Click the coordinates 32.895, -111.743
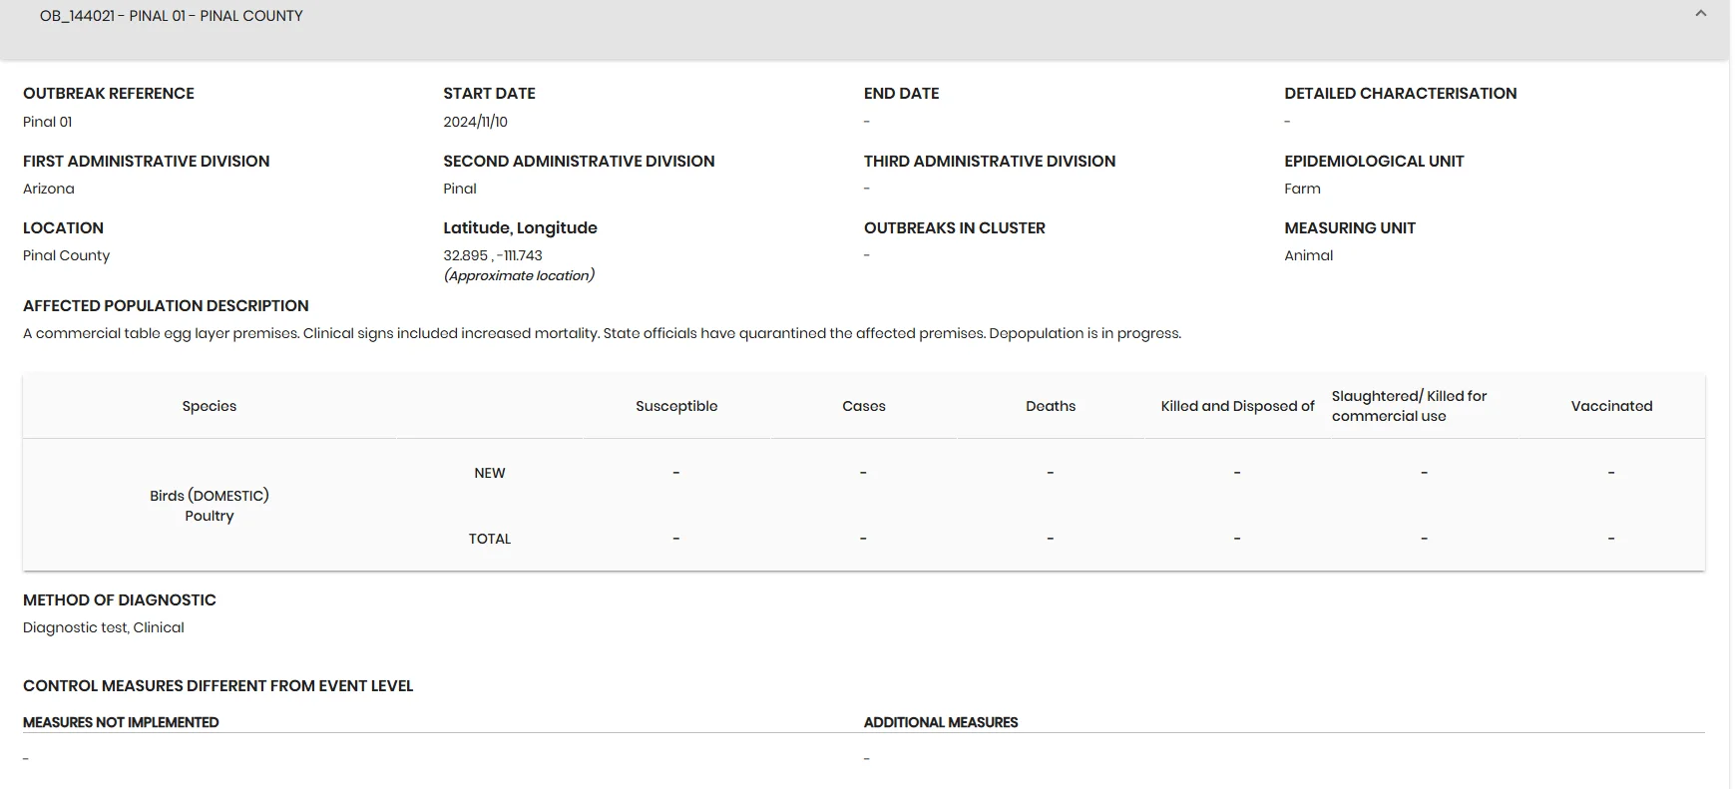The height and width of the screenshot is (789, 1735). (493, 255)
